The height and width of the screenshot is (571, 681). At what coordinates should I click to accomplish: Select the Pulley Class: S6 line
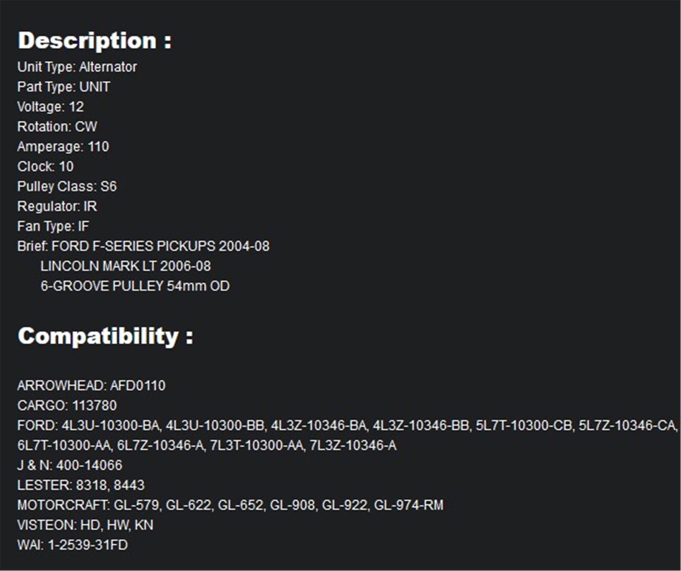coord(67,186)
